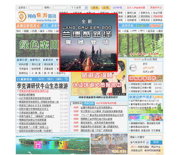Open the 社会万象 category link
This screenshot has height=155, width=188.
[x=158, y=13]
